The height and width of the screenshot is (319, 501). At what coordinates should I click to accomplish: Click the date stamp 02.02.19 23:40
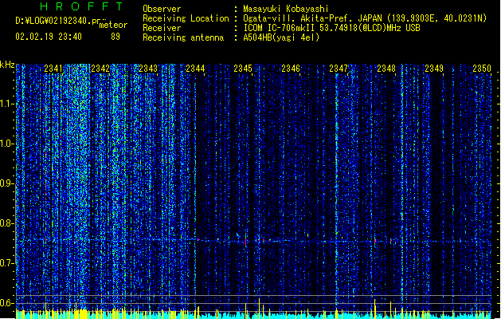click(x=49, y=37)
